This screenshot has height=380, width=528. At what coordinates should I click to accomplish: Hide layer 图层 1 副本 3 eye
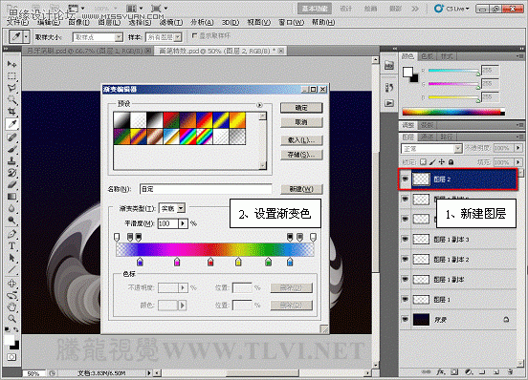click(x=406, y=240)
